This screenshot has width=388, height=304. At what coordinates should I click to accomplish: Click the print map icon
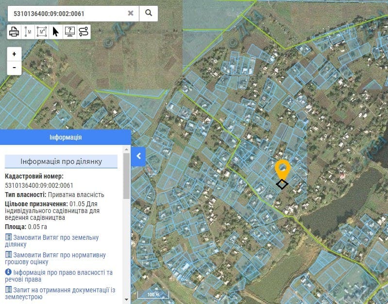pyautogui.click(x=14, y=32)
